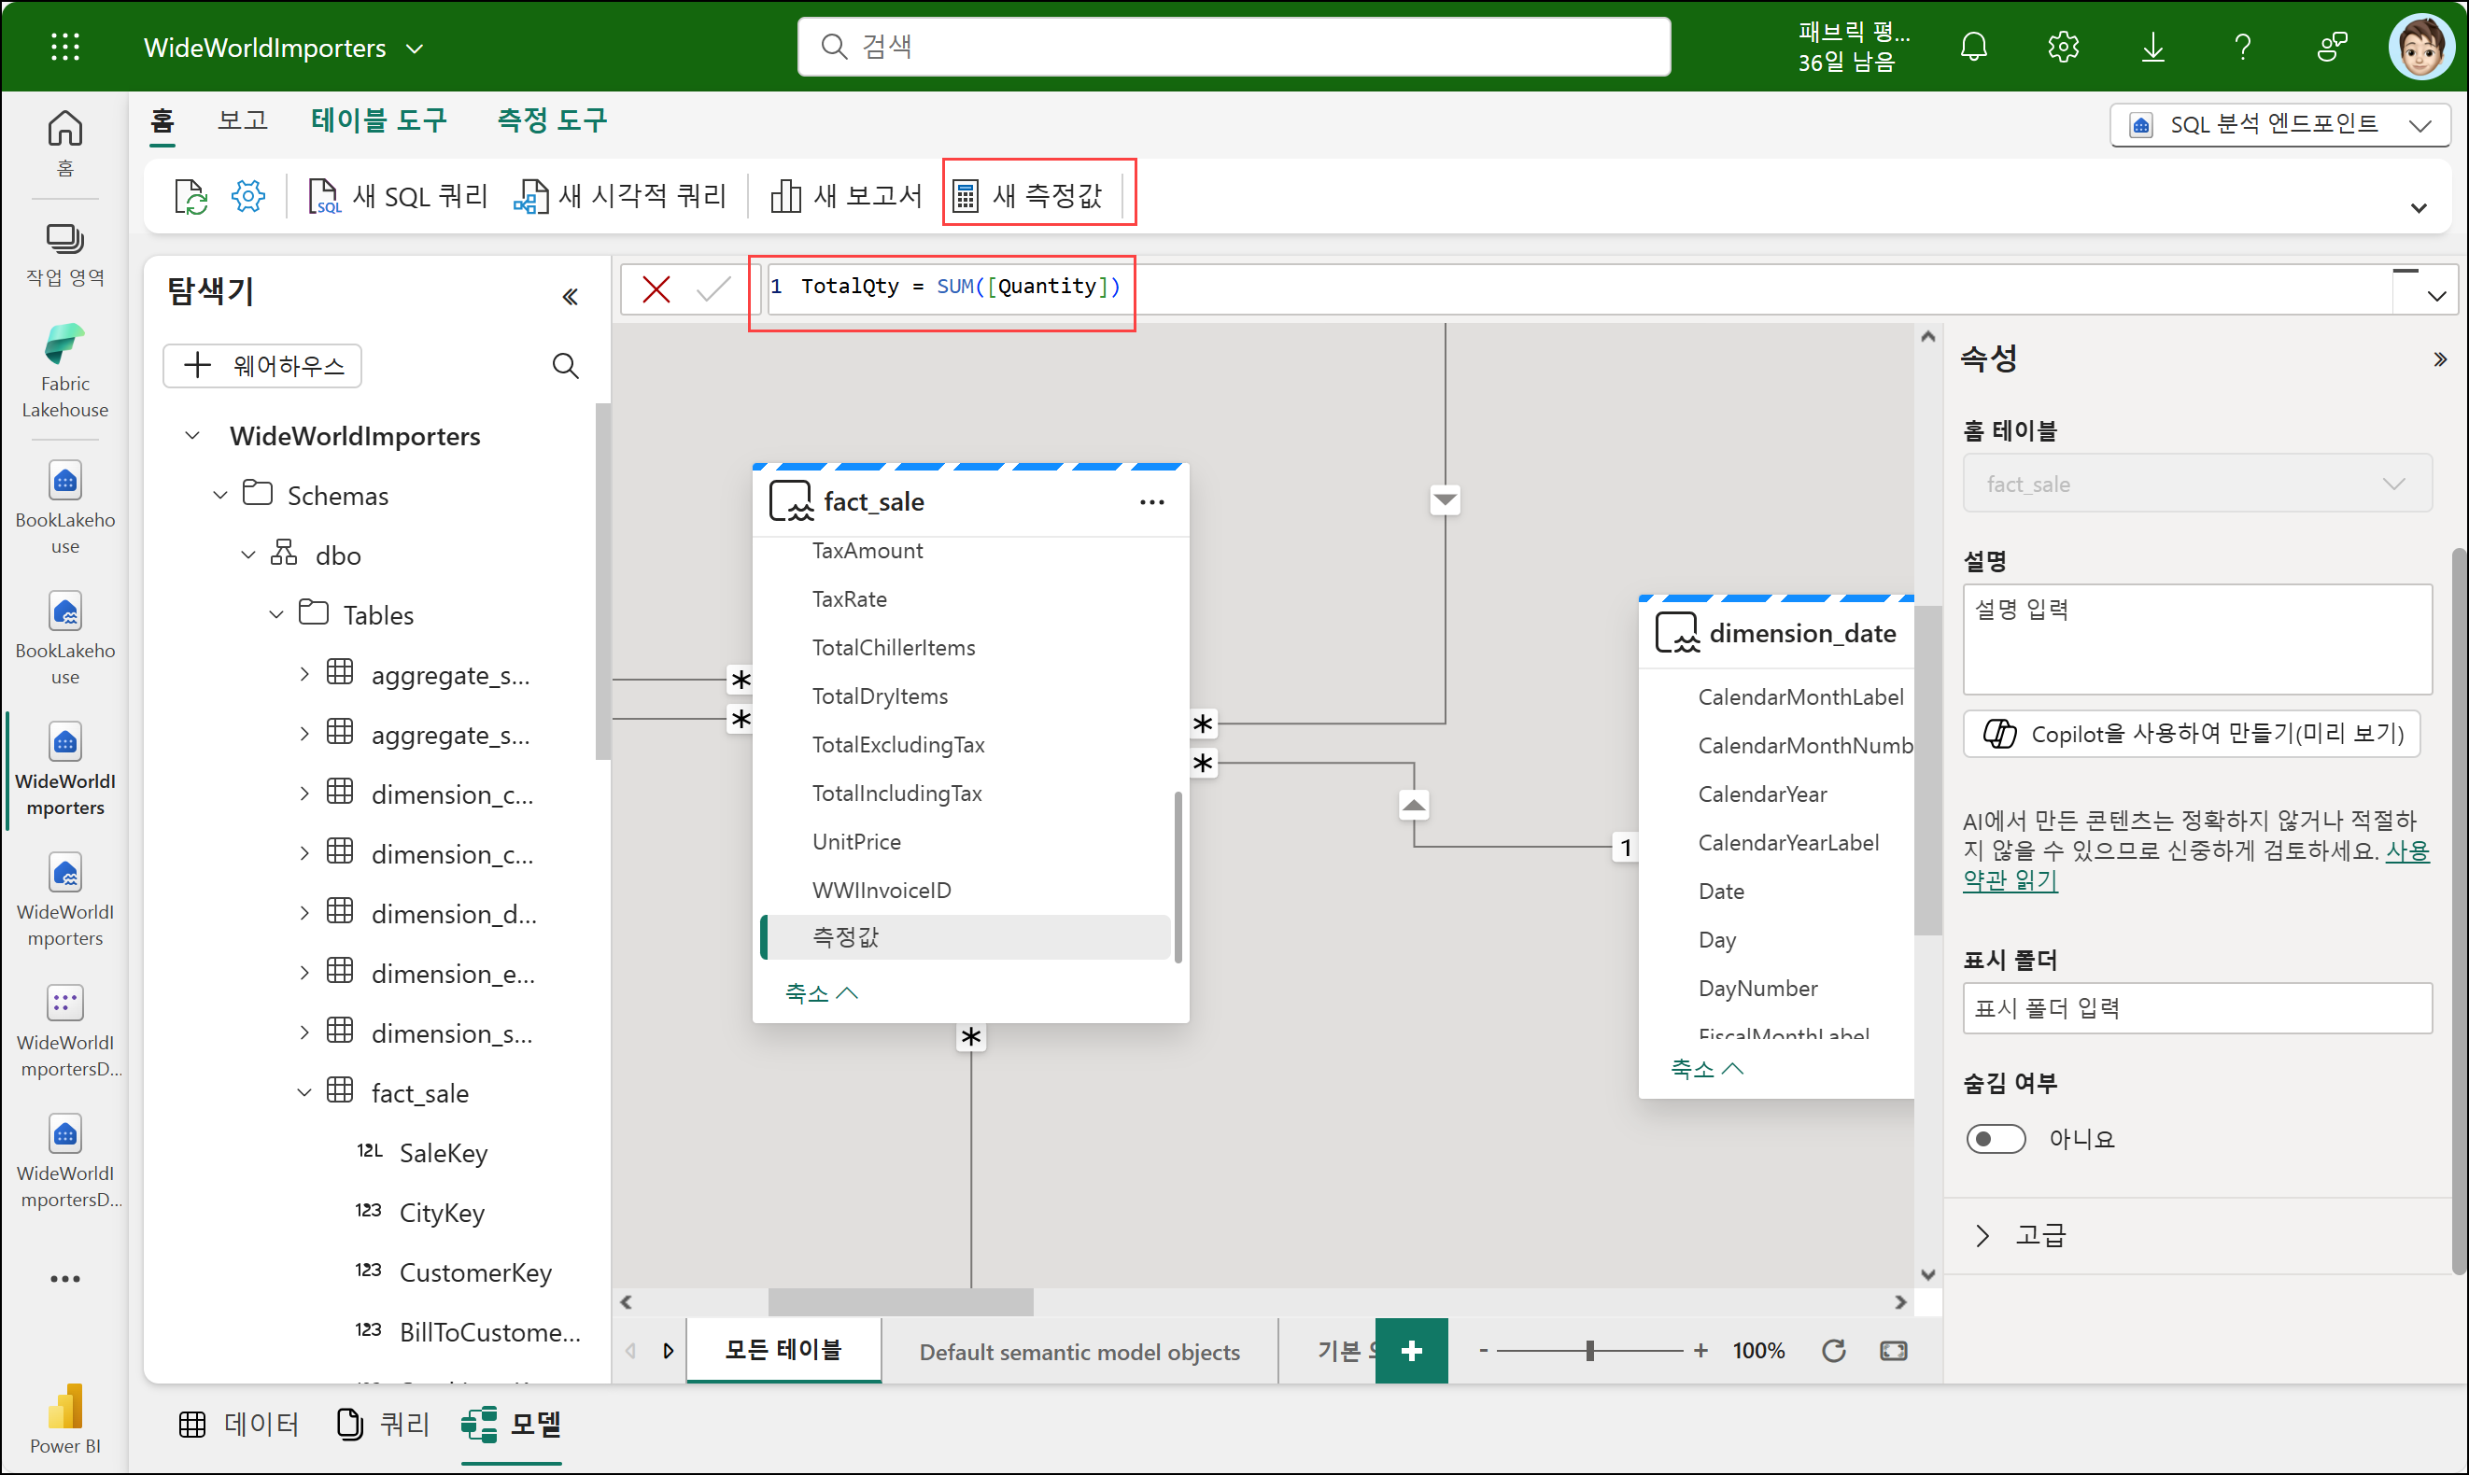Decrease zoom with the minus button
This screenshot has height=1475, width=2469.
click(x=1483, y=1350)
